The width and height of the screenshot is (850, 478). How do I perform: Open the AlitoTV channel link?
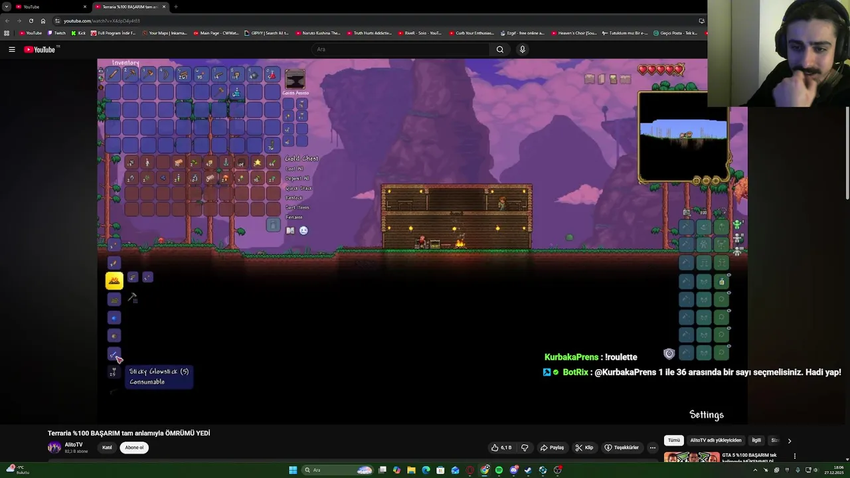point(74,445)
